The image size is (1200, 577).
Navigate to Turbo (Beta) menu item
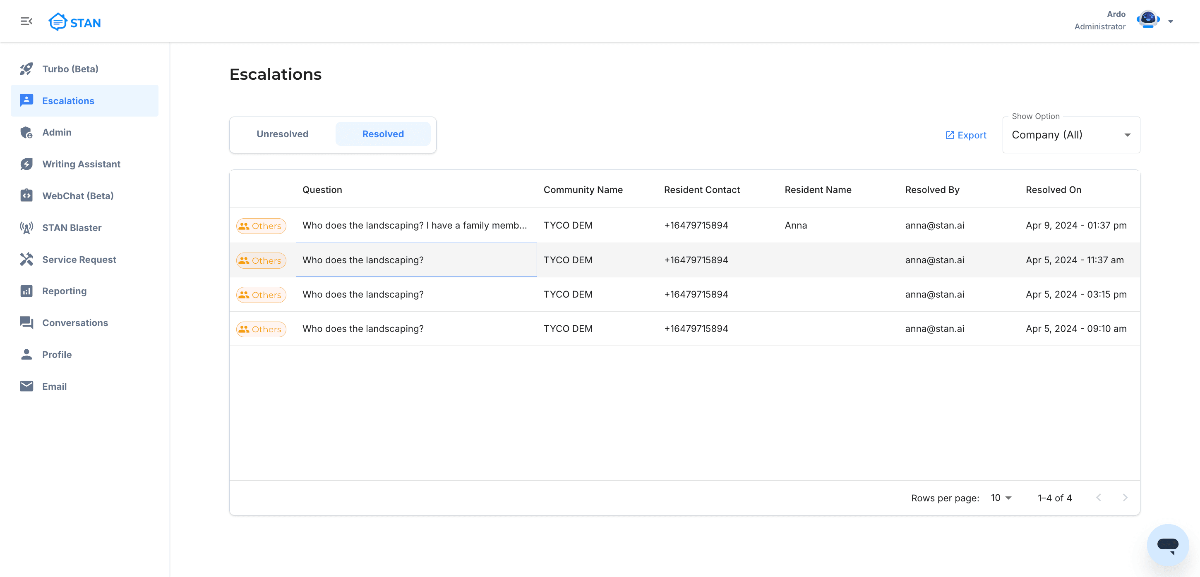[84, 69]
